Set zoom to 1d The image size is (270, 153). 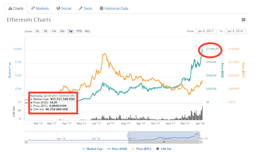coord(37,31)
